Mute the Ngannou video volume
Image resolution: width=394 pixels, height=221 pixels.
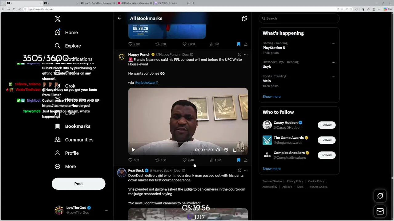[x=218, y=150]
